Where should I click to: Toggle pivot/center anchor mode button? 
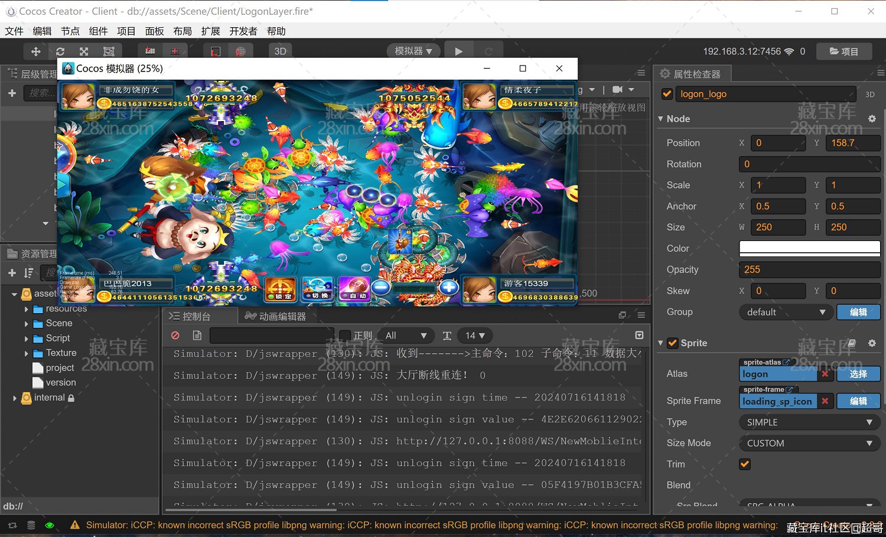tap(151, 51)
